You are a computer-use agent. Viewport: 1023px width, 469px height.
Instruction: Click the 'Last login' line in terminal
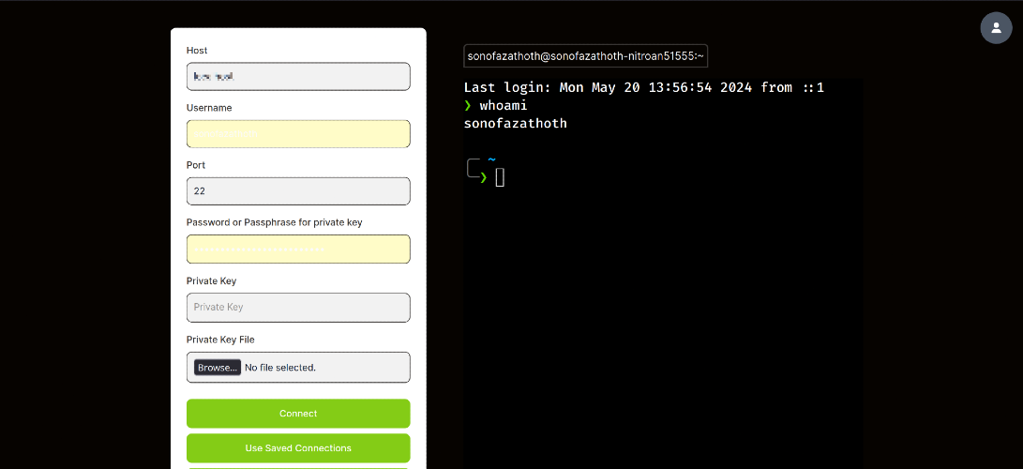(644, 87)
